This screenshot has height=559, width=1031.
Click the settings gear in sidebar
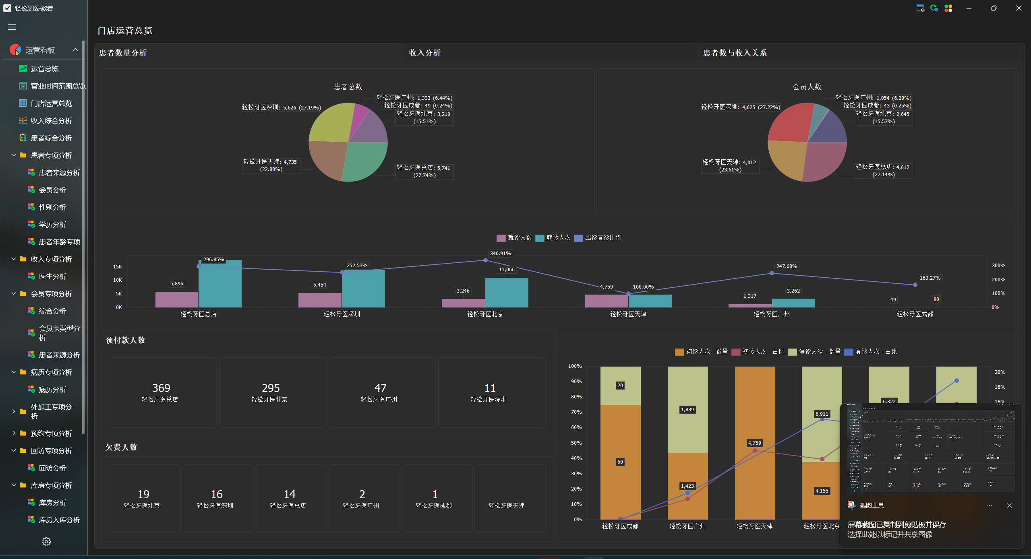[46, 542]
